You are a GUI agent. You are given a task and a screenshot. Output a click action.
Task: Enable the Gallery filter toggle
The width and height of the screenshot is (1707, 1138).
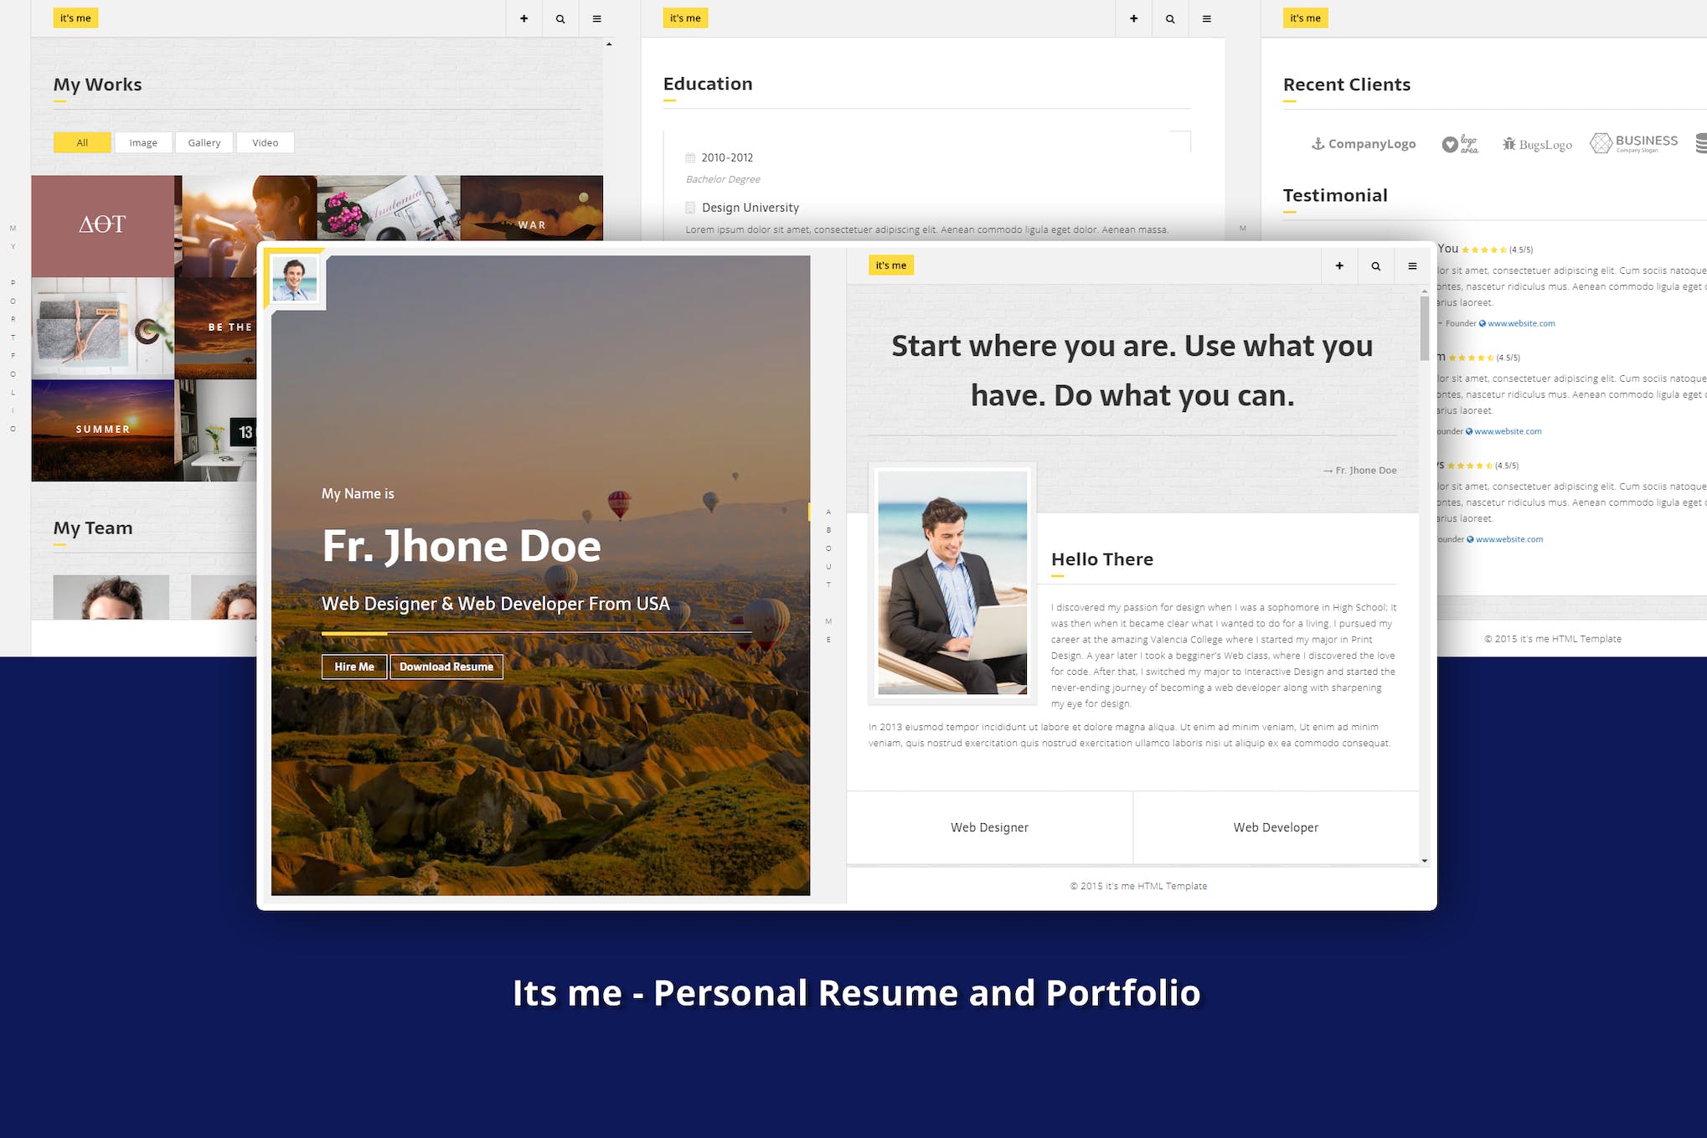[x=202, y=142]
